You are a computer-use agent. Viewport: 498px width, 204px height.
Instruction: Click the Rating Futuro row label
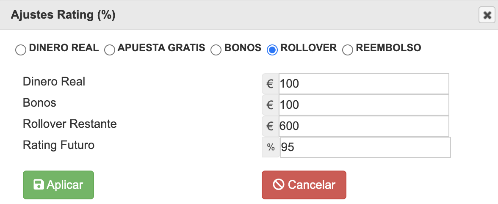(59, 145)
